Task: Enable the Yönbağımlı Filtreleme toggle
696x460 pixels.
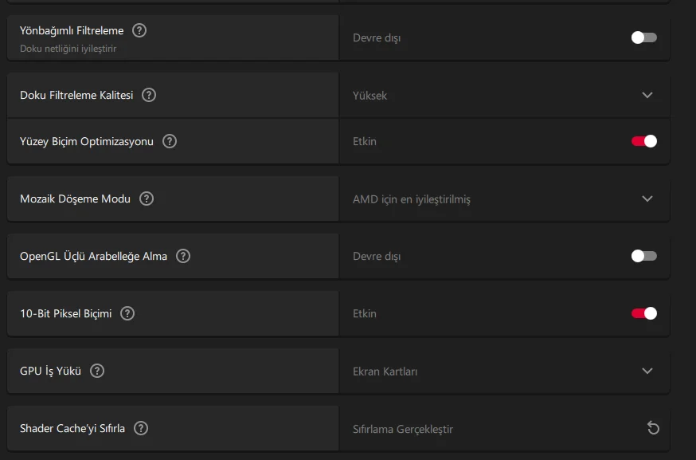Action: point(643,37)
